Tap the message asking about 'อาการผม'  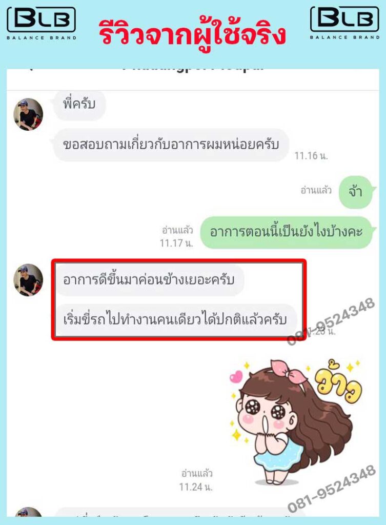point(171,145)
